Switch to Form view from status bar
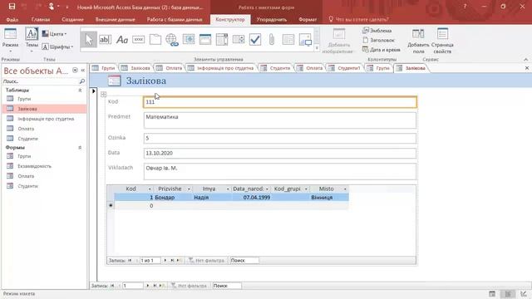The image size is (532, 299). click(492, 294)
